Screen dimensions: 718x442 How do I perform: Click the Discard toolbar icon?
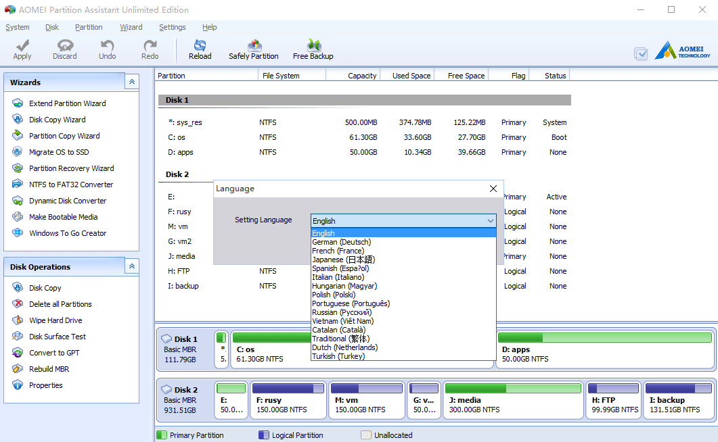point(65,45)
